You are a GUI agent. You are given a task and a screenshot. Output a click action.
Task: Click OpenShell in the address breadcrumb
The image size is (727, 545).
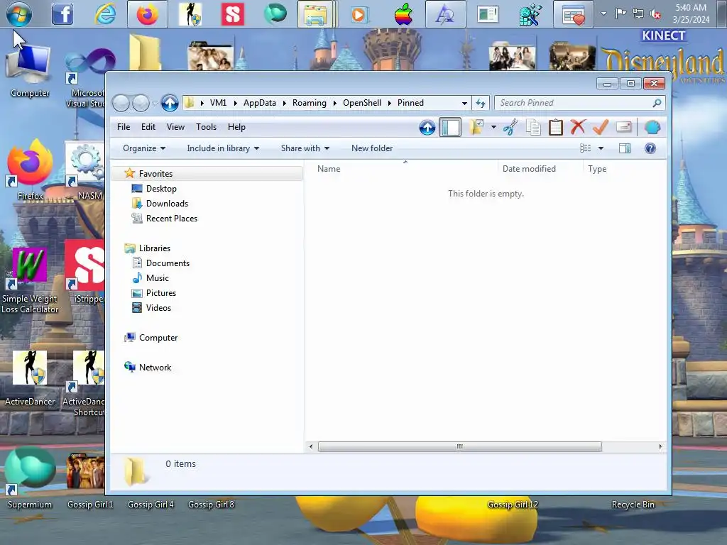point(362,103)
